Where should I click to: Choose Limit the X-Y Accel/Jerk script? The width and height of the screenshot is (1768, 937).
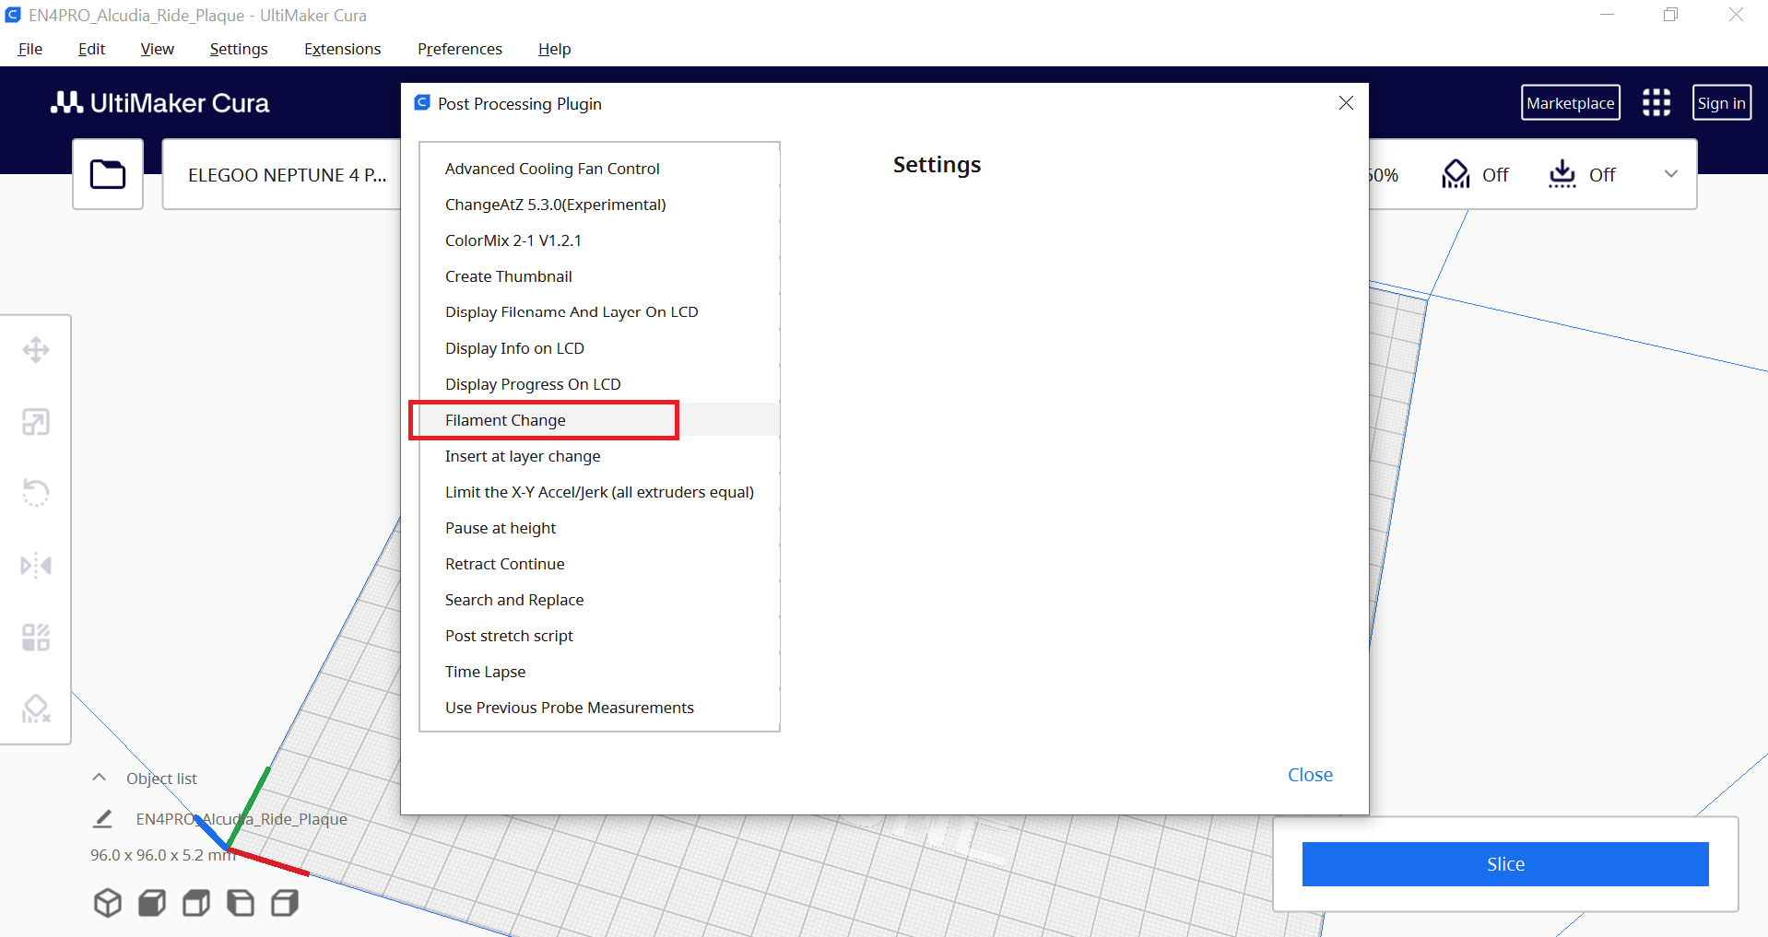599,492
